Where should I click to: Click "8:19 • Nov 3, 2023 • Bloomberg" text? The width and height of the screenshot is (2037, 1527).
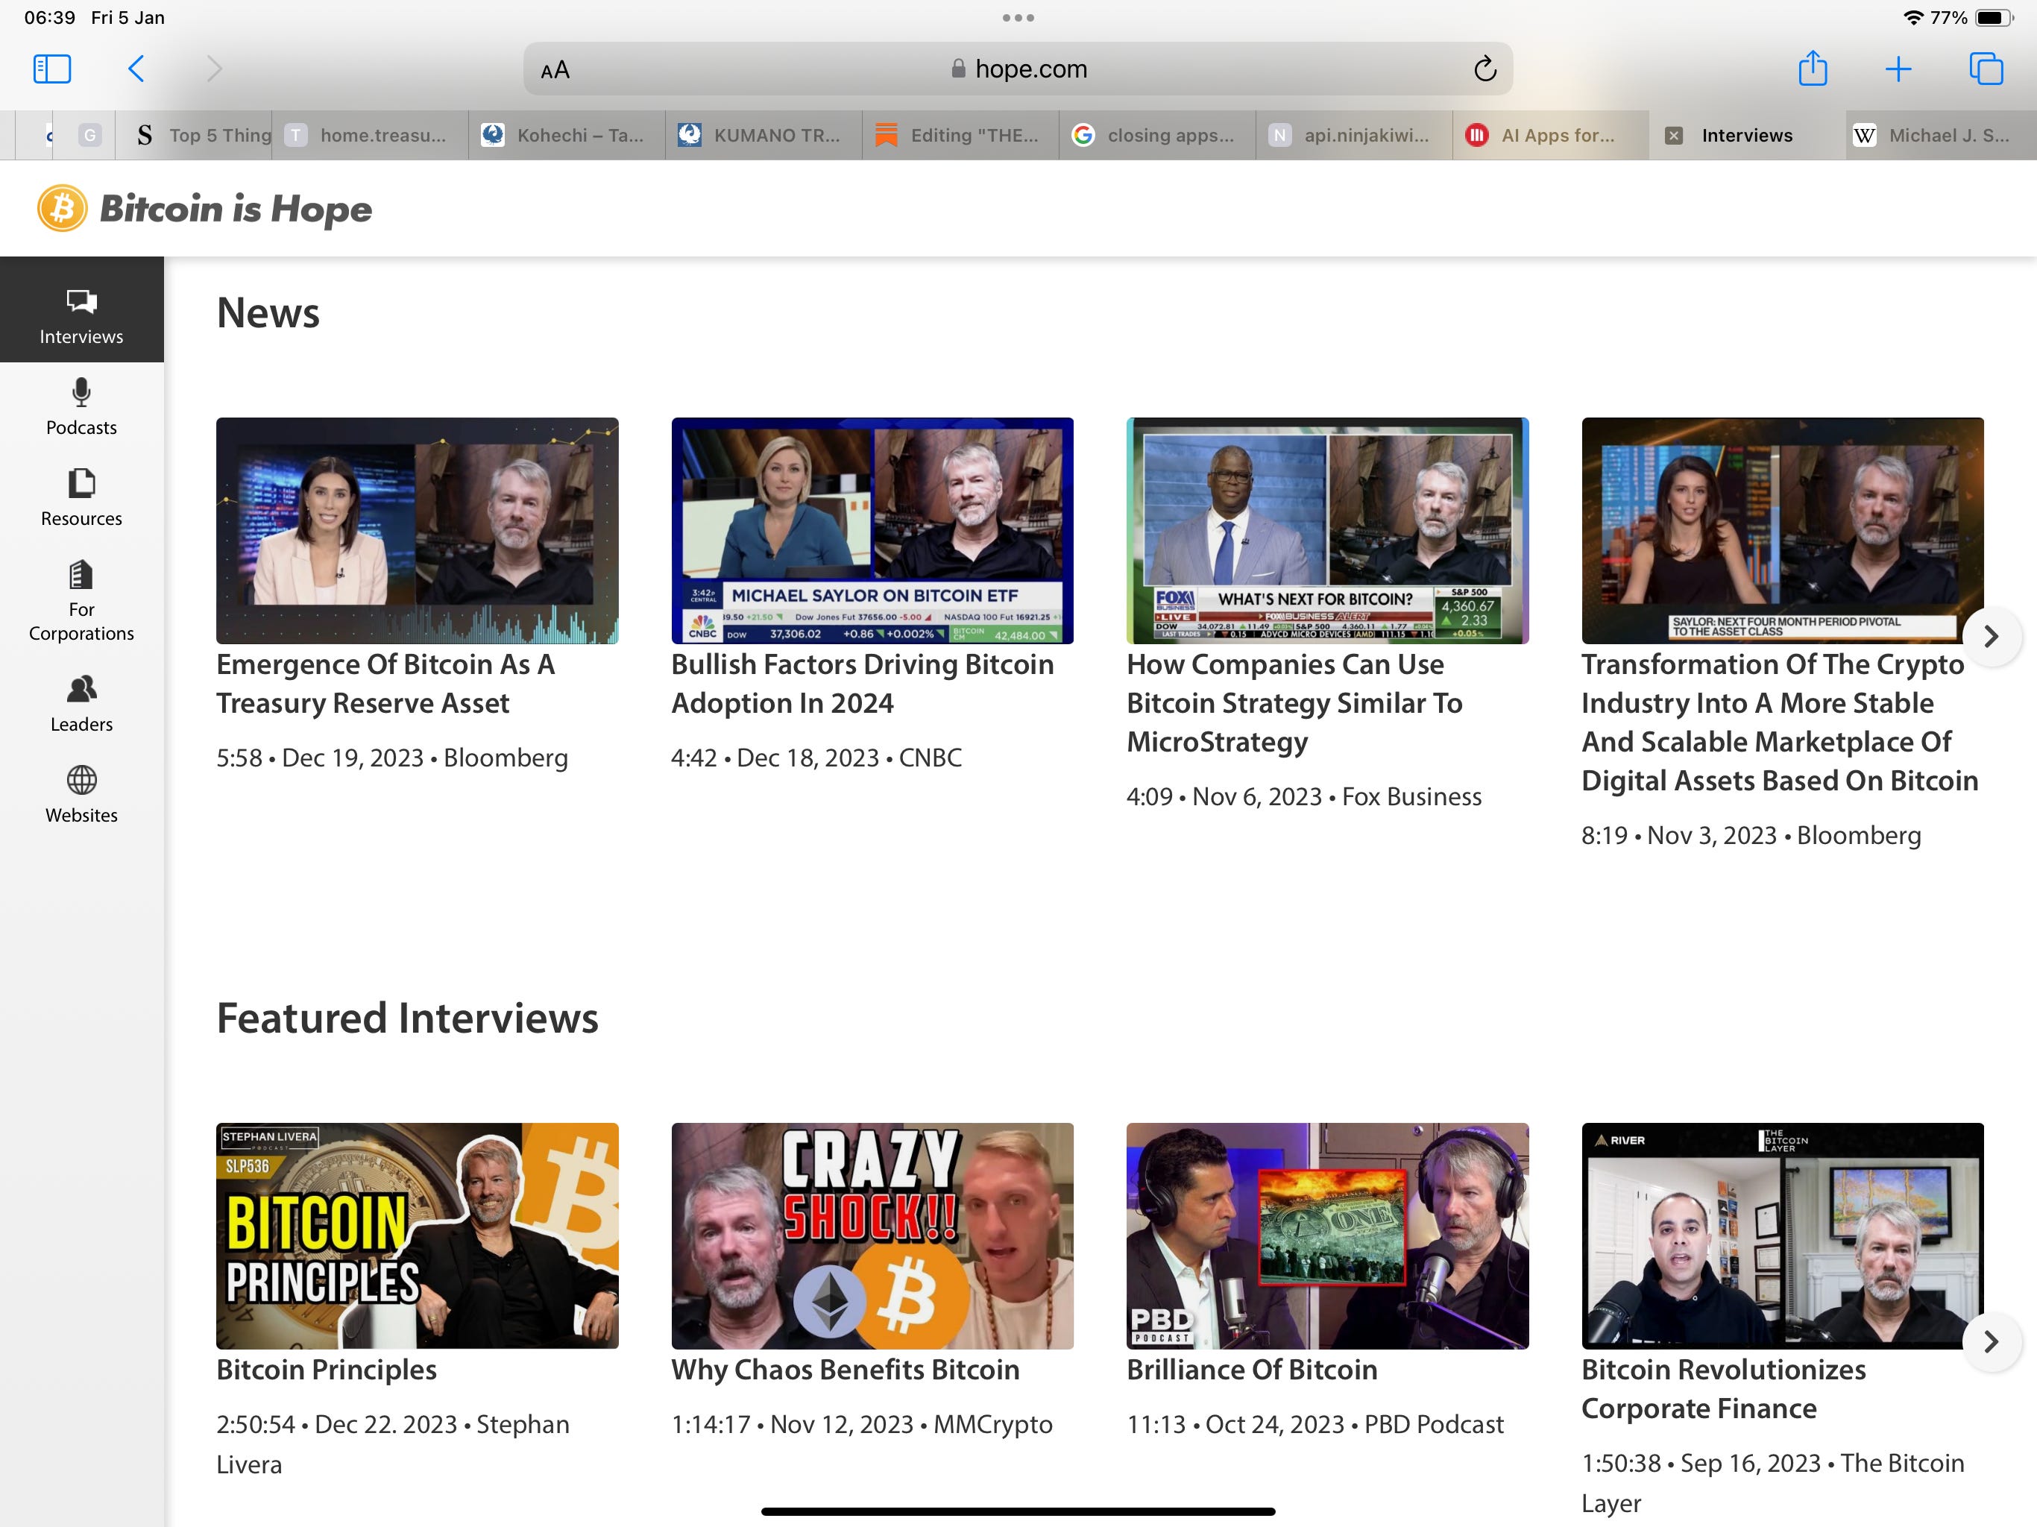[1751, 835]
